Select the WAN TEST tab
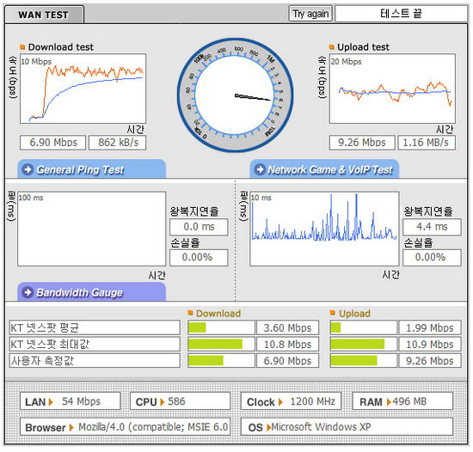 click(44, 15)
